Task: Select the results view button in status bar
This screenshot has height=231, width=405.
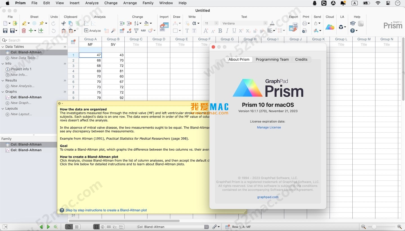Action: point(109,227)
